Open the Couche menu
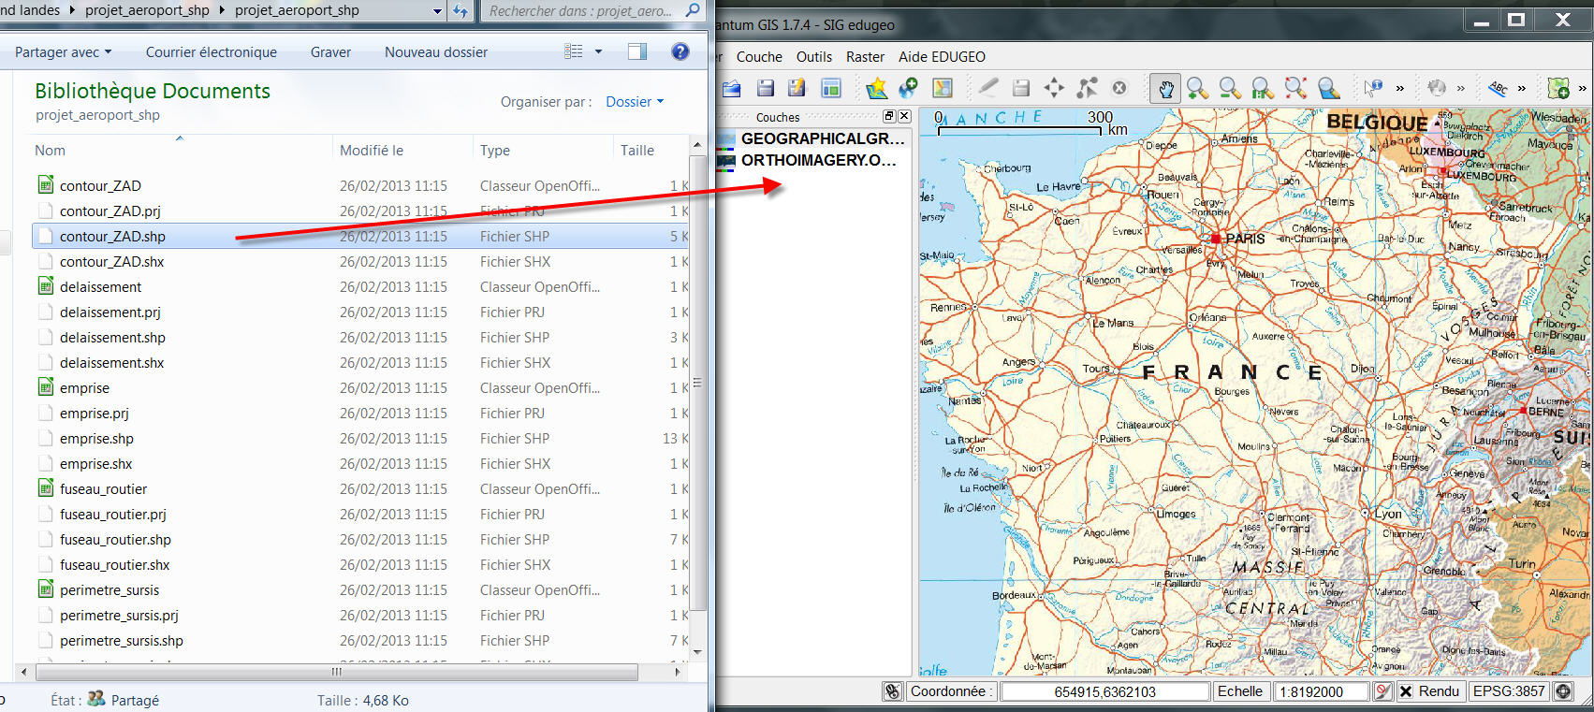1594x712 pixels. point(758,57)
